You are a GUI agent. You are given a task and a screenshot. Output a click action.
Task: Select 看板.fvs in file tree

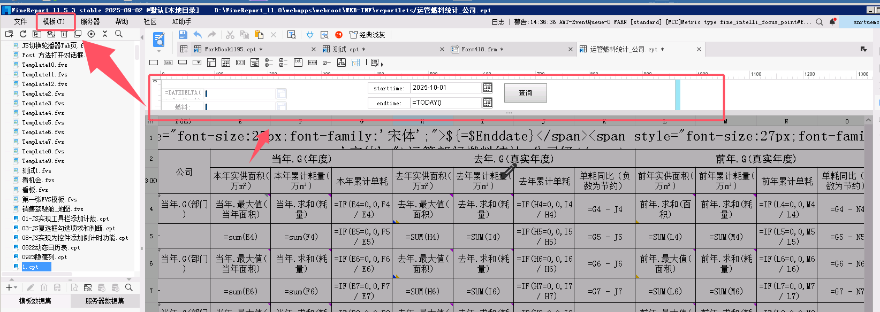point(35,190)
